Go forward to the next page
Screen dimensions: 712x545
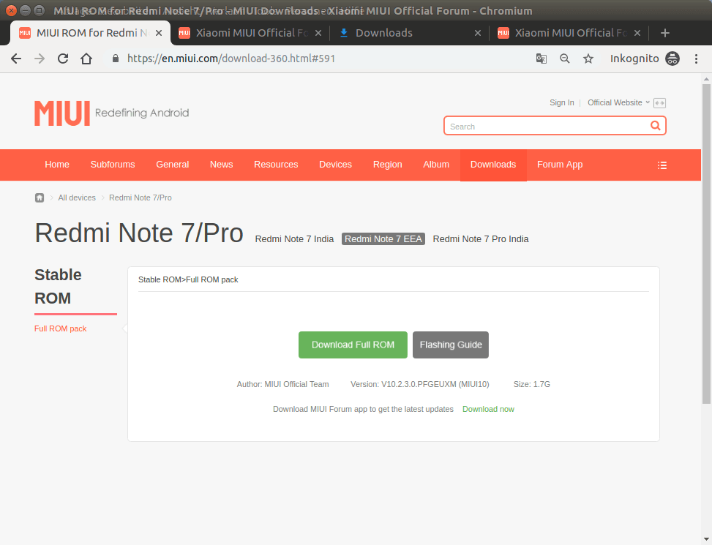coord(40,59)
